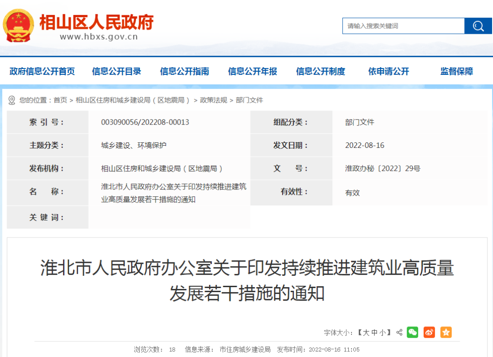This screenshot has width=493, height=357.
Task: Open 信息公开目录 menu item
Action: pos(116,71)
